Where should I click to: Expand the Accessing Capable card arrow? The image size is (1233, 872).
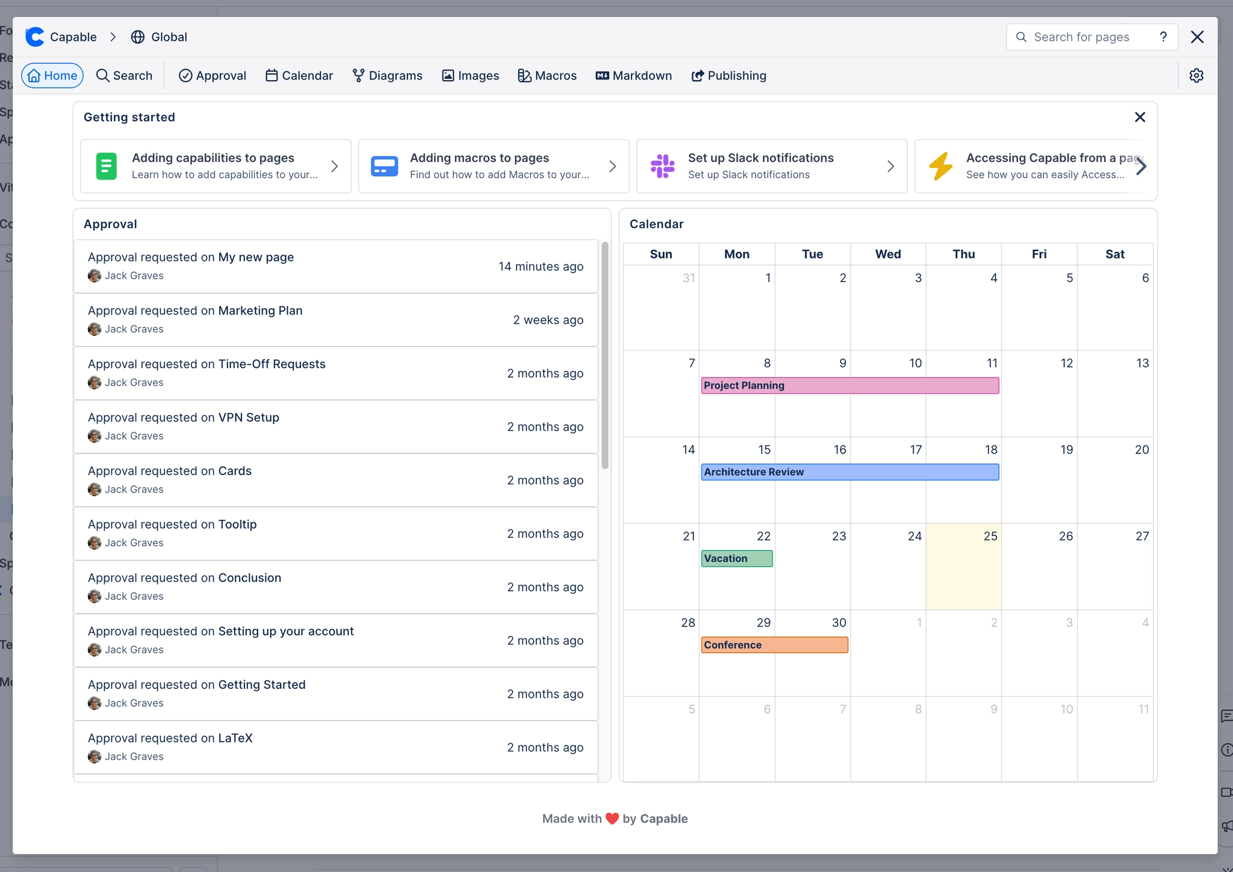(x=1142, y=166)
